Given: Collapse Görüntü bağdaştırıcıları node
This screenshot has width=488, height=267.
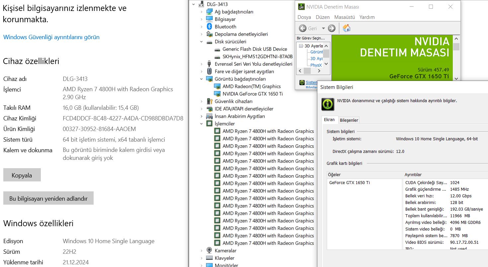Looking at the screenshot, I should coord(201,79).
